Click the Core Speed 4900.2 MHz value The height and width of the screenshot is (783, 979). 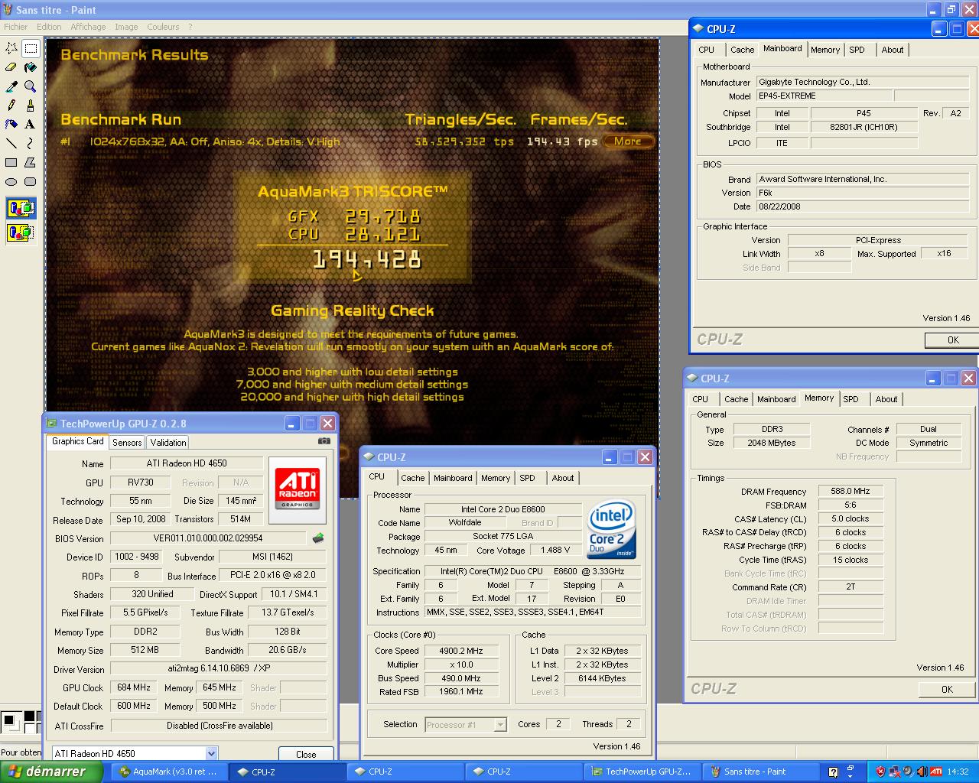(462, 651)
